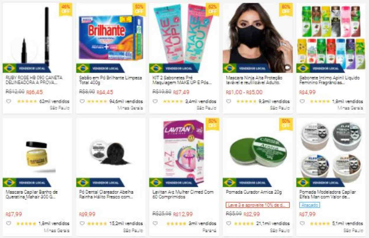This screenshot has height=238, width=369.
Task: Click the star rating of Mascara Capilar Mahair
Action: tap(27, 224)
